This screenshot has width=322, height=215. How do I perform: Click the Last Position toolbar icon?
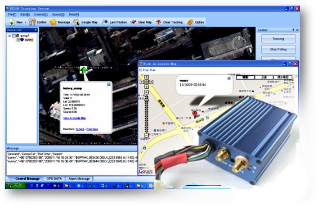105,22
